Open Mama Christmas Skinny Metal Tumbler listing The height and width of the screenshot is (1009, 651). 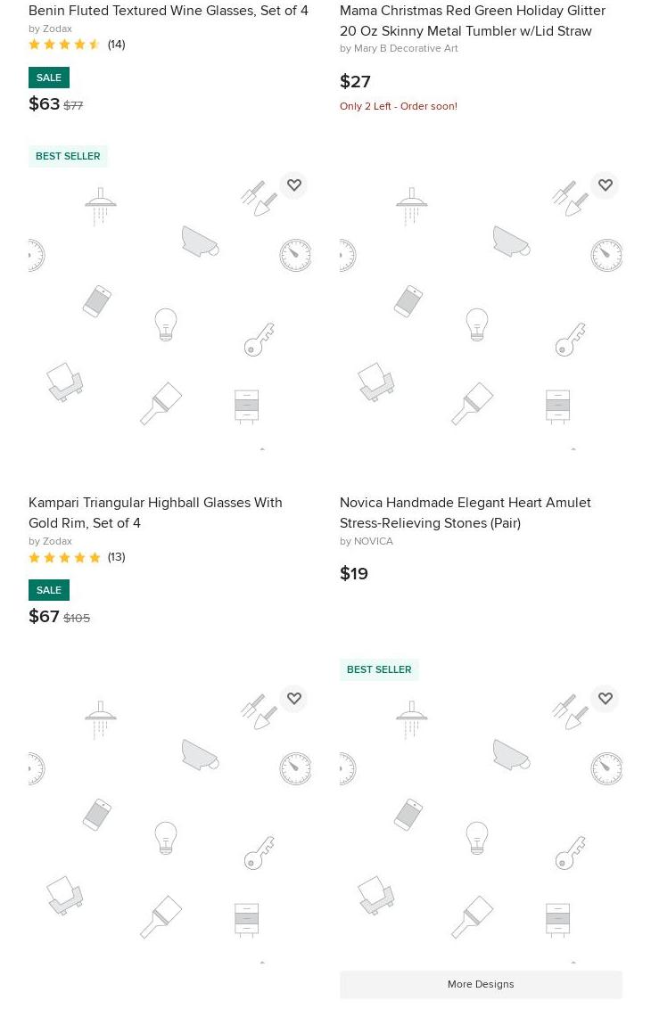(x=473, y=21)
